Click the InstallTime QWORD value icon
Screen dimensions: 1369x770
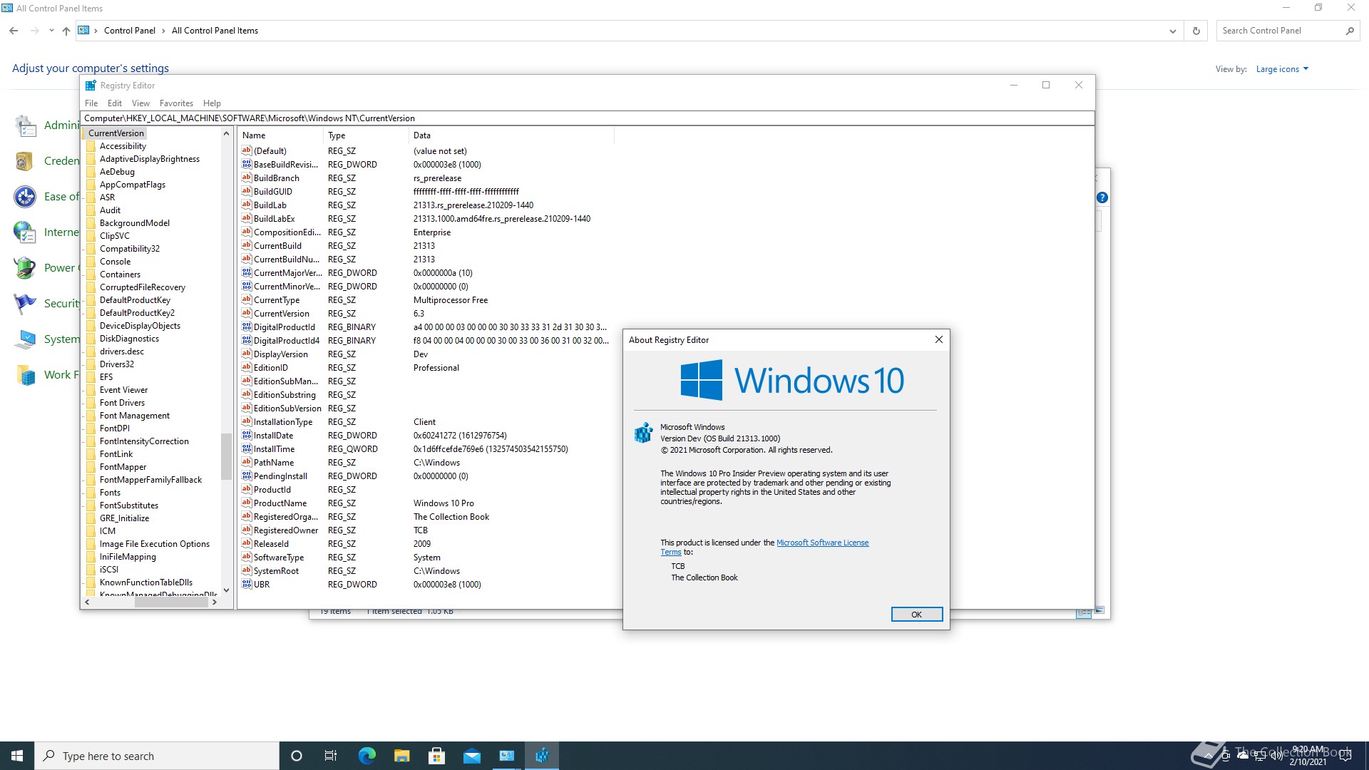pos(247,449)
